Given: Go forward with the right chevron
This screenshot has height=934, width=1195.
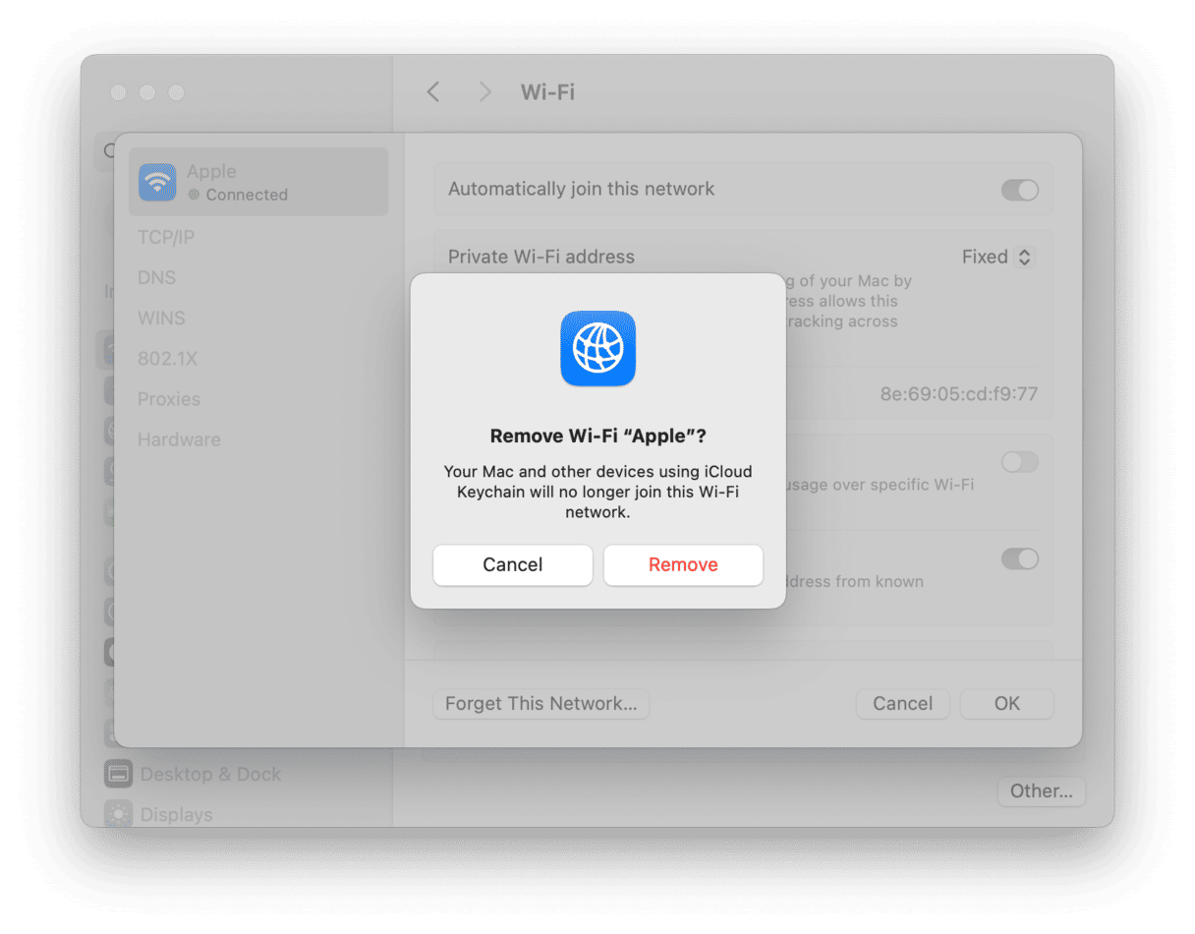Looking at the screenshot, I should click(484, 92).
